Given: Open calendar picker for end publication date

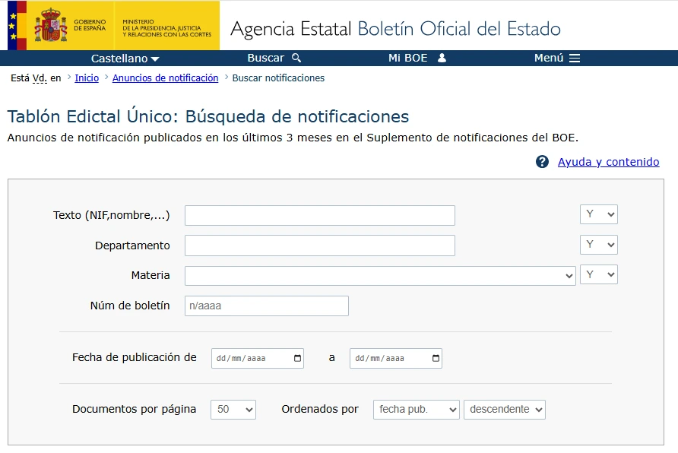Looking at the screenshot, I should pyautogui.click(x=436, y=358).
